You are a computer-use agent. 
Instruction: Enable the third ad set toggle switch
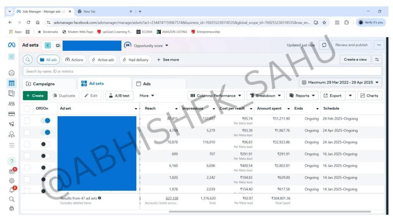point(45,144)
